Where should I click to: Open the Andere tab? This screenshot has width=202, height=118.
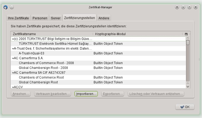coord(104,18)
